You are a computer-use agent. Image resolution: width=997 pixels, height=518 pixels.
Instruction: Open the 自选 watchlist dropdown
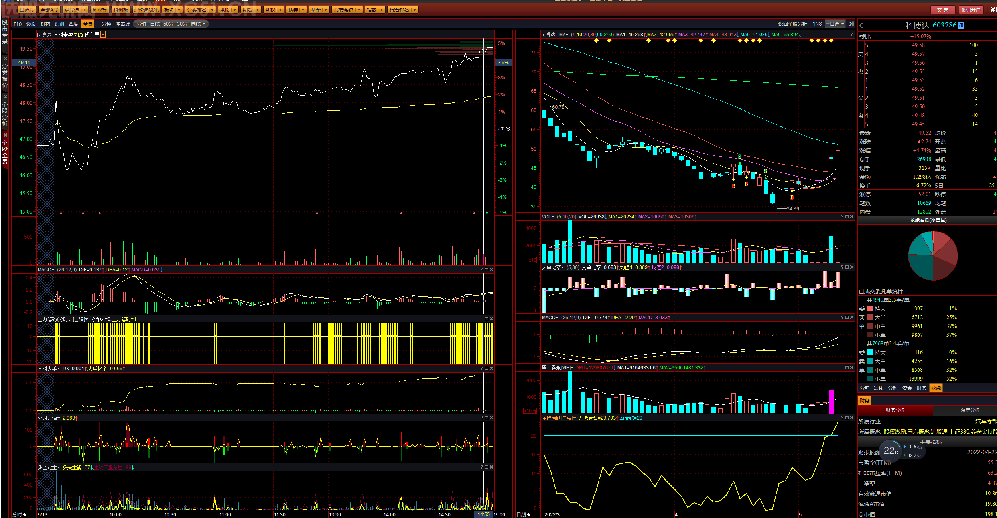click(835, 24)
